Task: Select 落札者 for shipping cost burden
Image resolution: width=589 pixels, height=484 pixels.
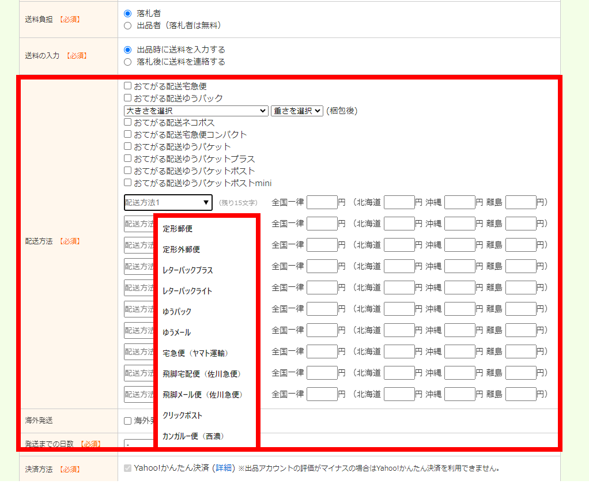Action: (128, 13)
